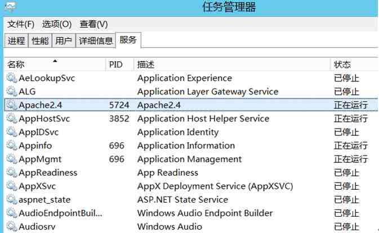Click PID 696 in the AppMgmt row
379x233 pixels.
117,159
